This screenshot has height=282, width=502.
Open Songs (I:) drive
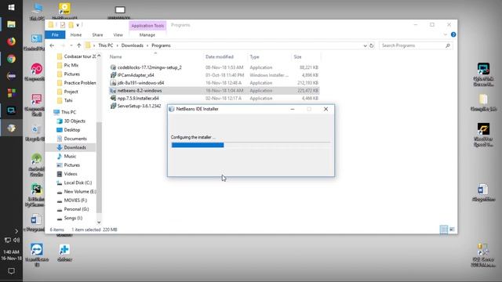click(x=73, y=218)
